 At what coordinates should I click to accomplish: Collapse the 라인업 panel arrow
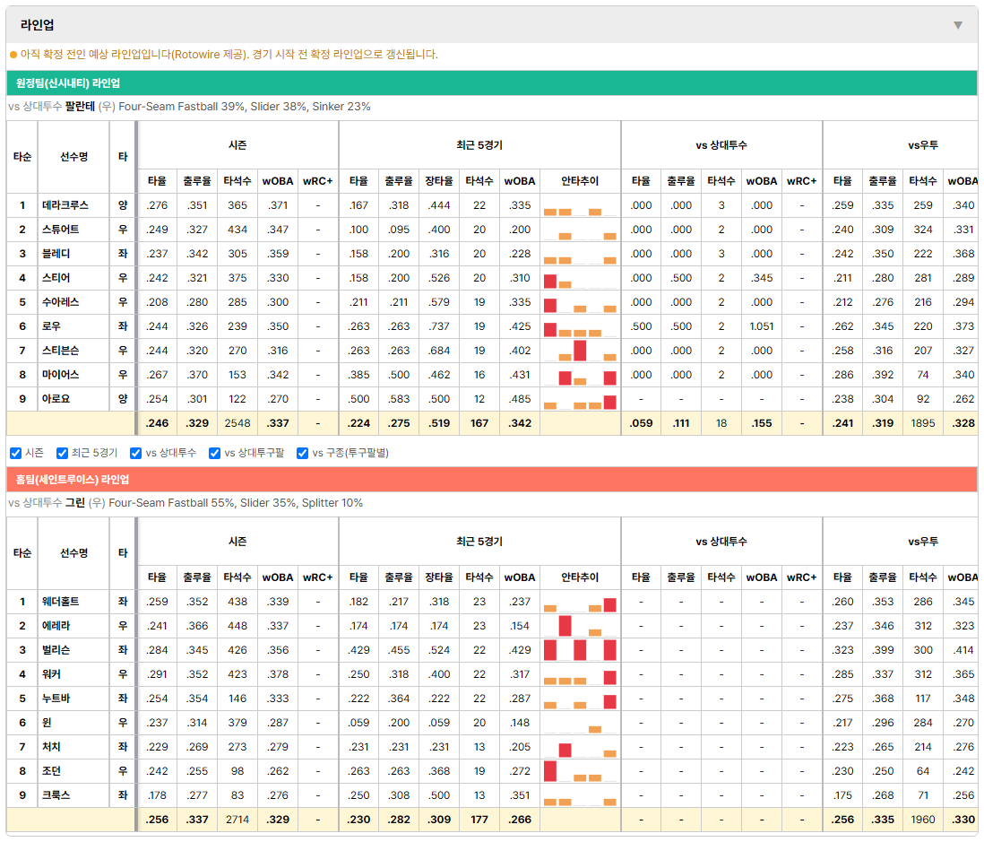point(958,25)
